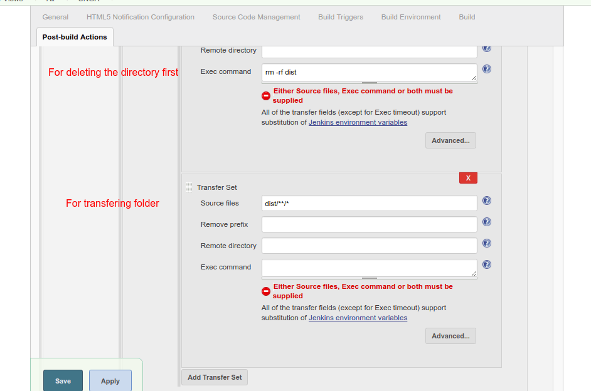Open help for the Remove prefix field

[x=487, y=222]
